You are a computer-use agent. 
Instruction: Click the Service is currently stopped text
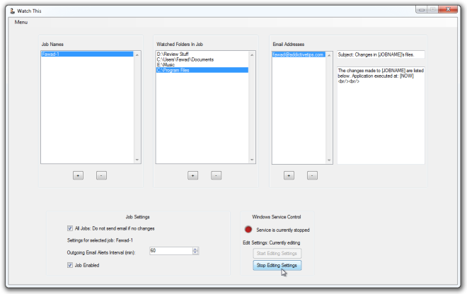tap(283, 230)
